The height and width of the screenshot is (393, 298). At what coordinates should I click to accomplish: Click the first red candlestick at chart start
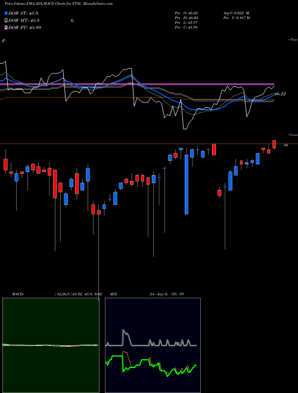pos(5,164)
